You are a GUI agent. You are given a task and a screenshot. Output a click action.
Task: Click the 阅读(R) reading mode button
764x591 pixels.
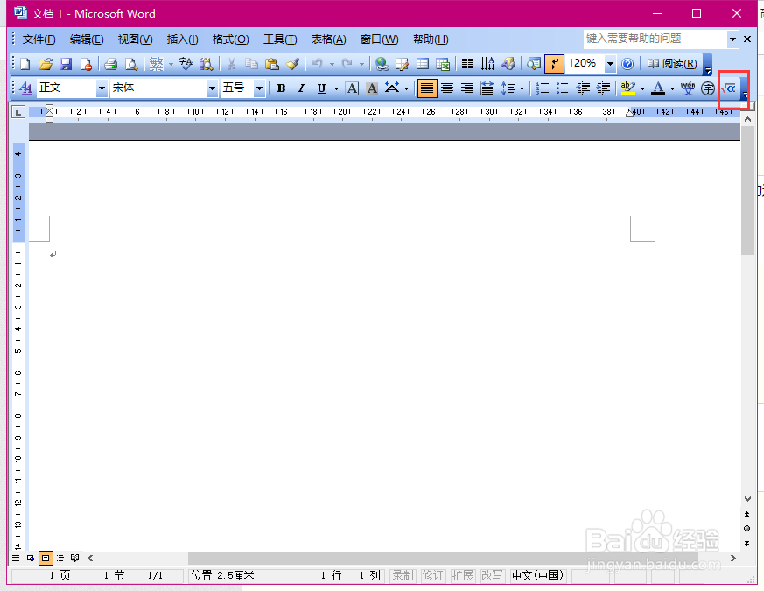673,63
